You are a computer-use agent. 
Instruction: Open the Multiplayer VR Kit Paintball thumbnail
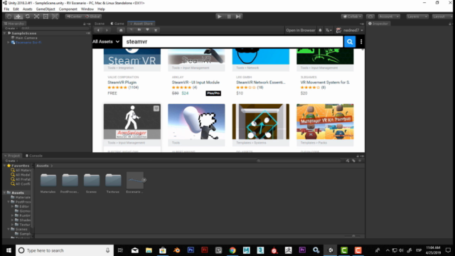pos(325,122)
